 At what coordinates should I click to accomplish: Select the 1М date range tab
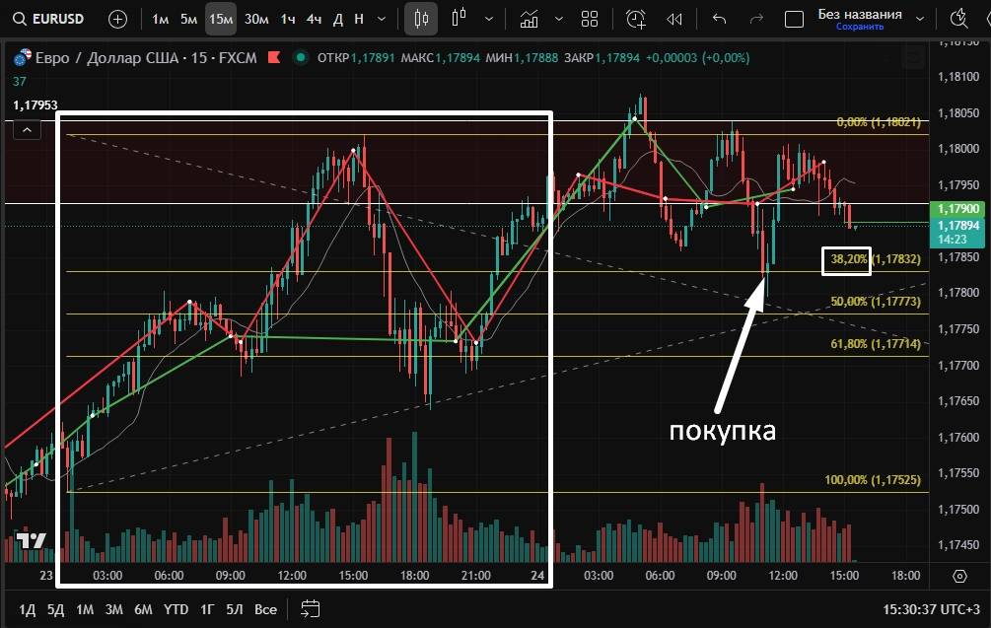85,609
